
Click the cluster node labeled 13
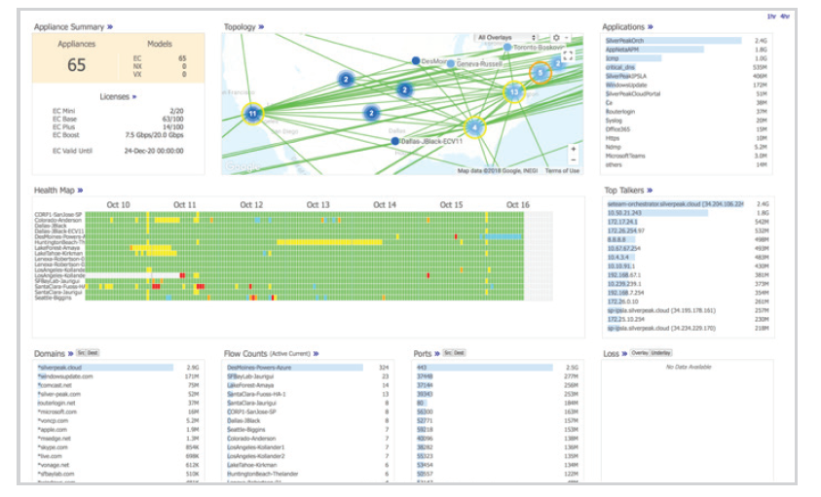(x=514, y=92)
